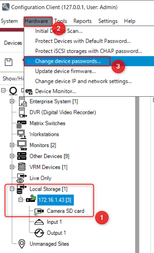Screen dimensions: 154x253
Task: Collapse the Local Storage [1] node
Action: tap(12, 189)
